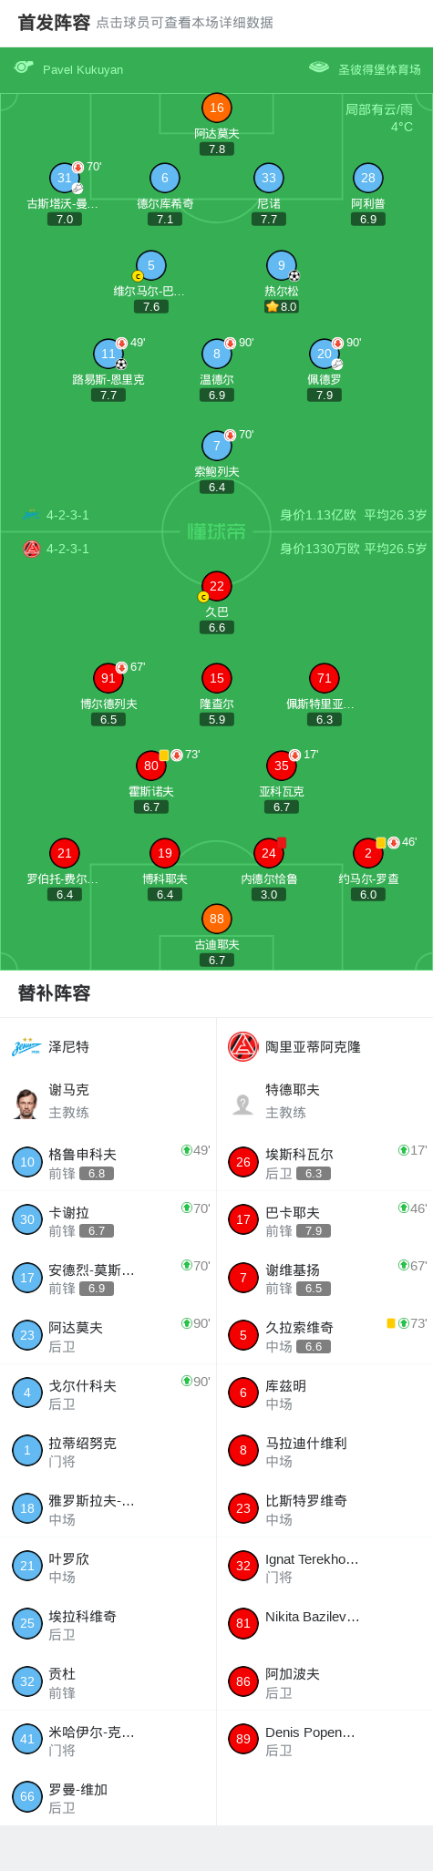Viewport: 433px width, 1871px height.
Task: Tap player number 11 路易斯-恩里克 badge
Action: coord(108,354)
